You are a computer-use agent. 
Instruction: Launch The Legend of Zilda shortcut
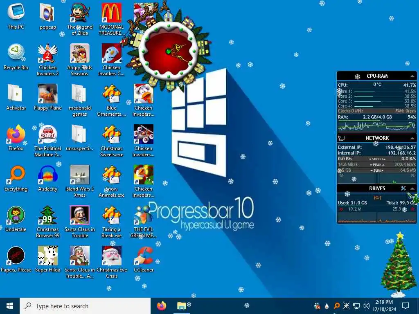(x=80, y=19)
